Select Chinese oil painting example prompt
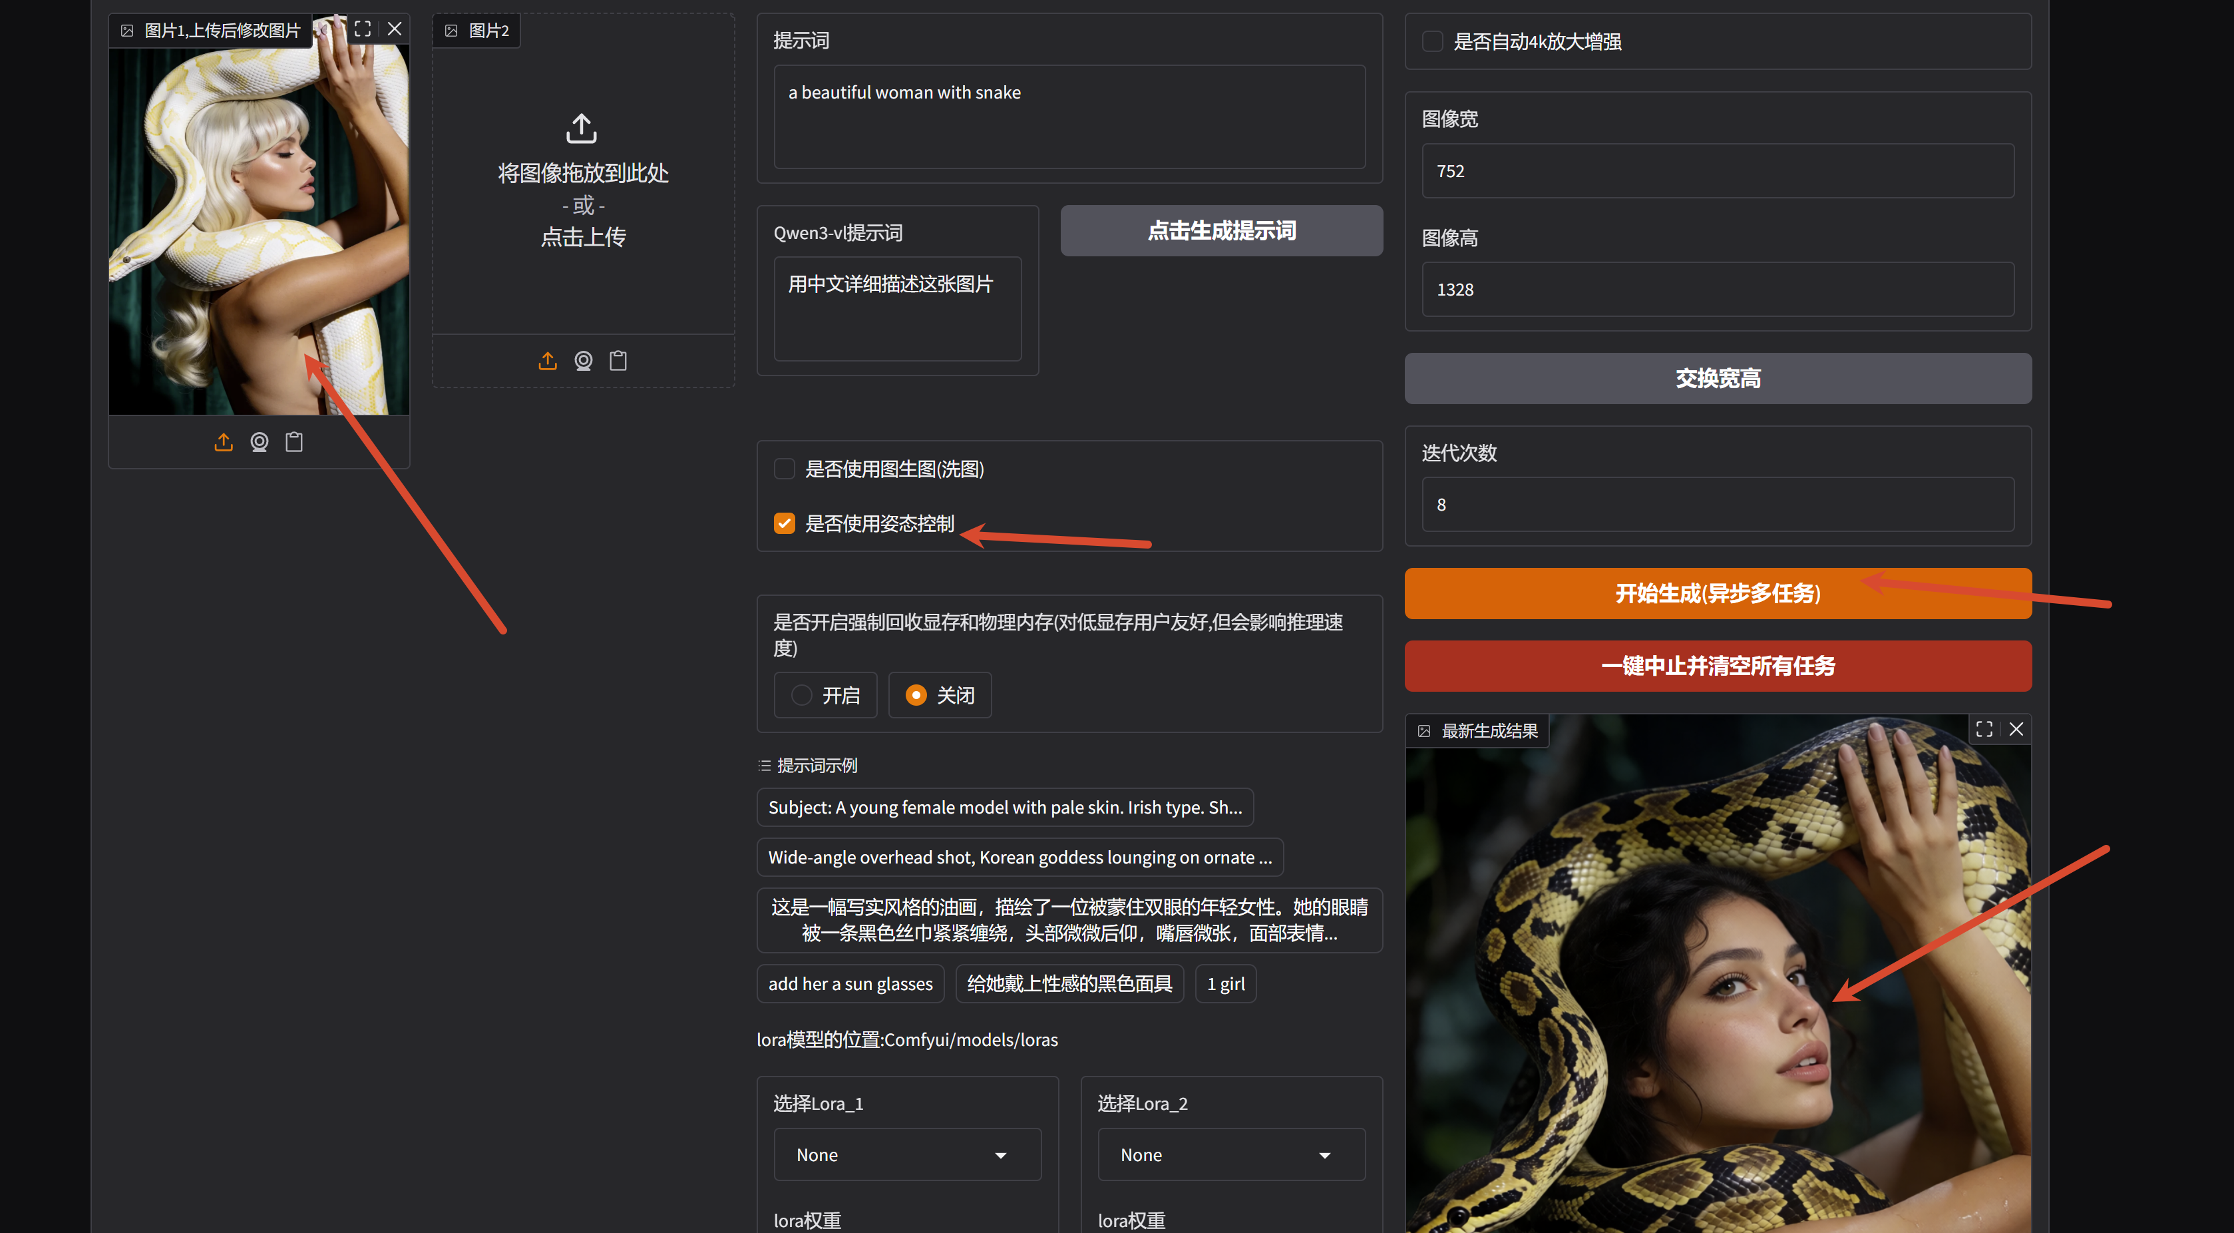 1069,921
